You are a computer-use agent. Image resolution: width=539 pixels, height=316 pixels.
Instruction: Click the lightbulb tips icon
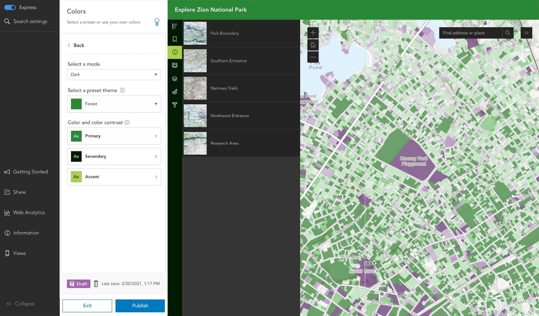(157, 22)
